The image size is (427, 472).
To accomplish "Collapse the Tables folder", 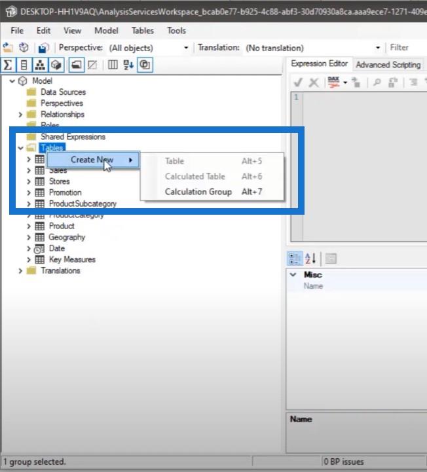I will pyautogui.click(x=20, y=148).
